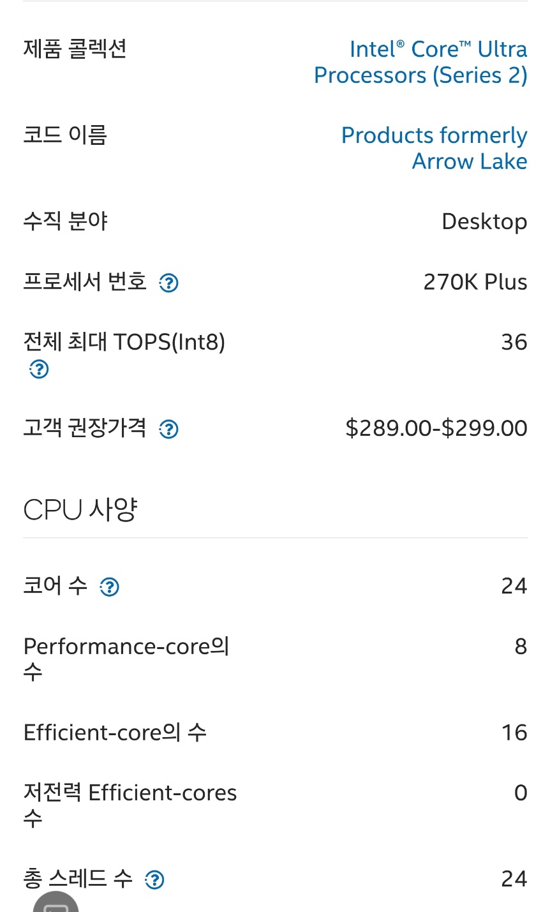
Task: Click the CPU 사양 section heading
Action: (x=80, y=510)
